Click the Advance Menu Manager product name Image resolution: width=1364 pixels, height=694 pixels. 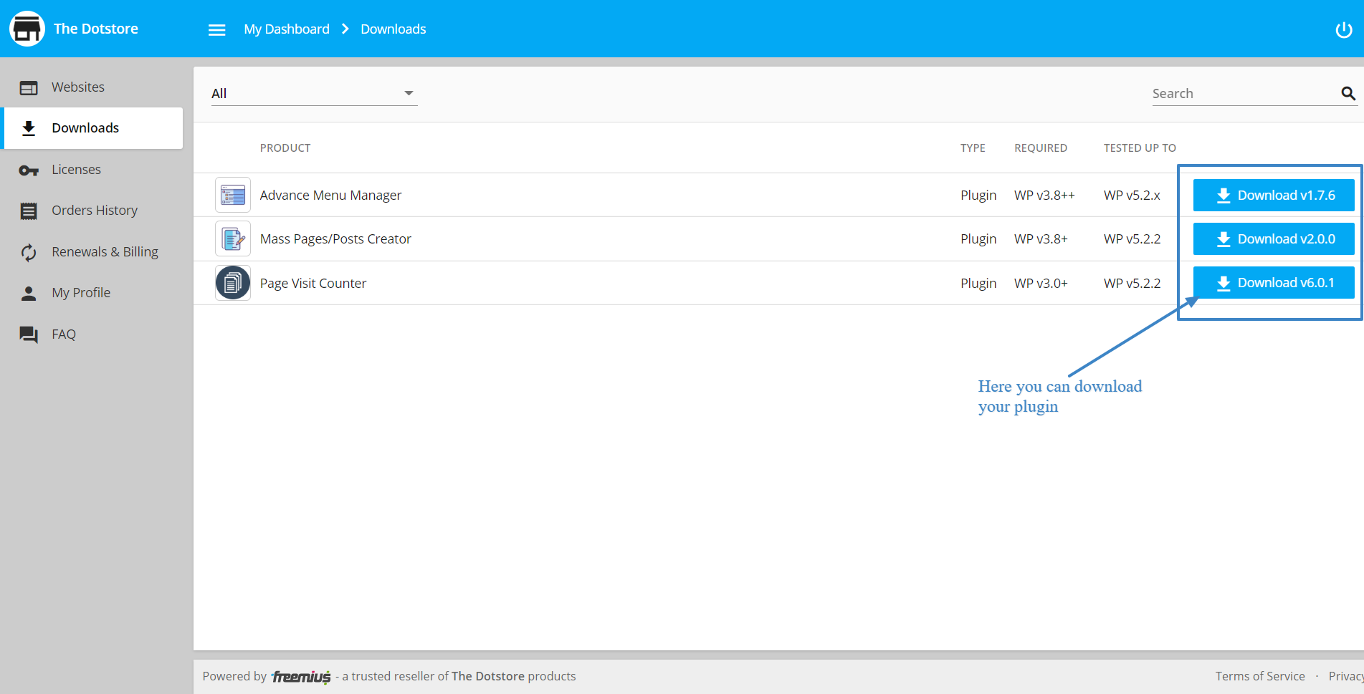click(x=330, y=196)
